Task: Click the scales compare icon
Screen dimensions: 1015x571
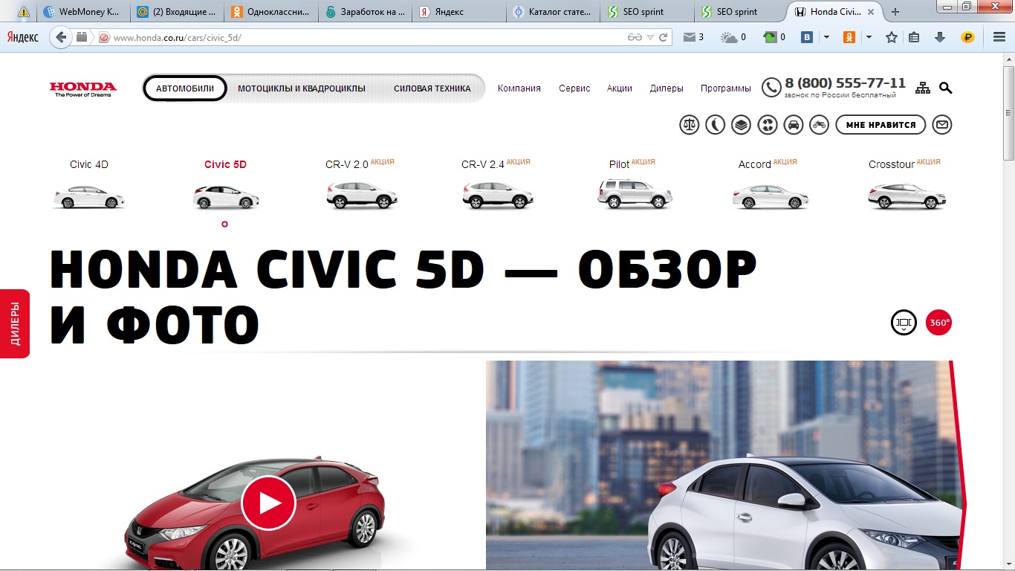Action: point(690,125)
